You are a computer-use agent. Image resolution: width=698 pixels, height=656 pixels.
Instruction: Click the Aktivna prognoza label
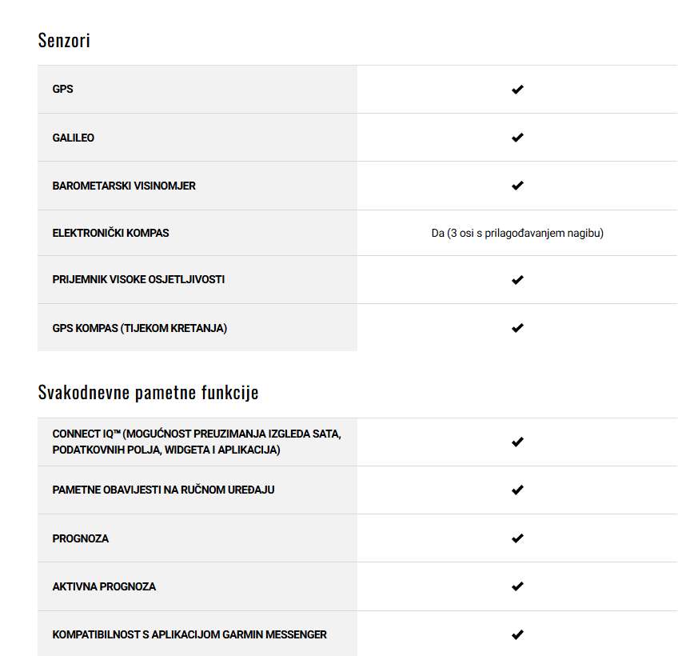(104, 586)
